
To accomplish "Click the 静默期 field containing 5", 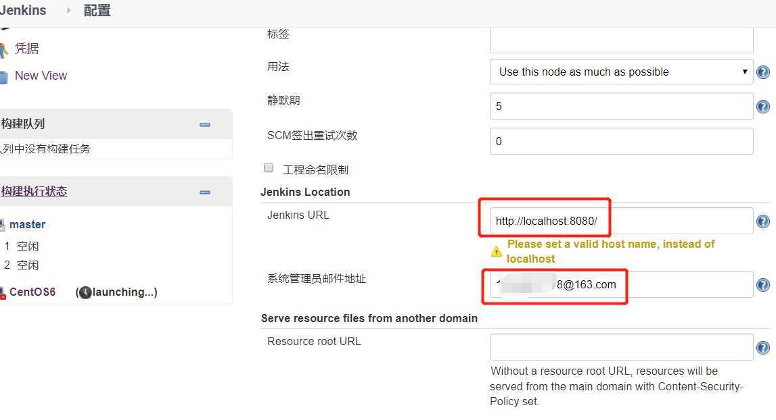I will pos(622,106).
